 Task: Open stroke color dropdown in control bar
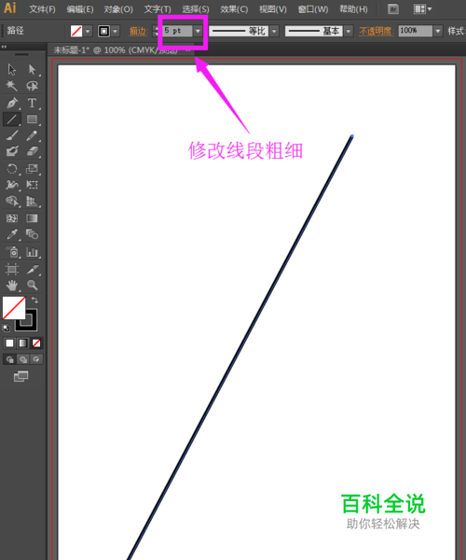(x=115, y=31)
